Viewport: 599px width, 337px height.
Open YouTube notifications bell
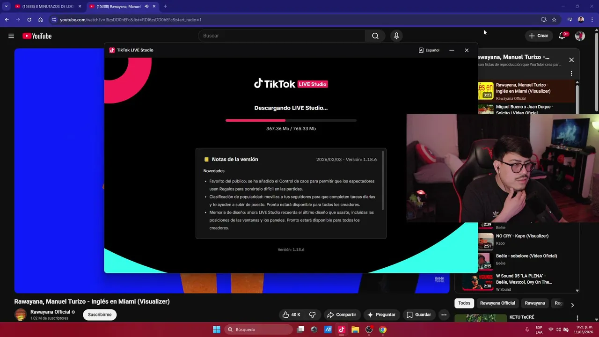tap(562, 36)
